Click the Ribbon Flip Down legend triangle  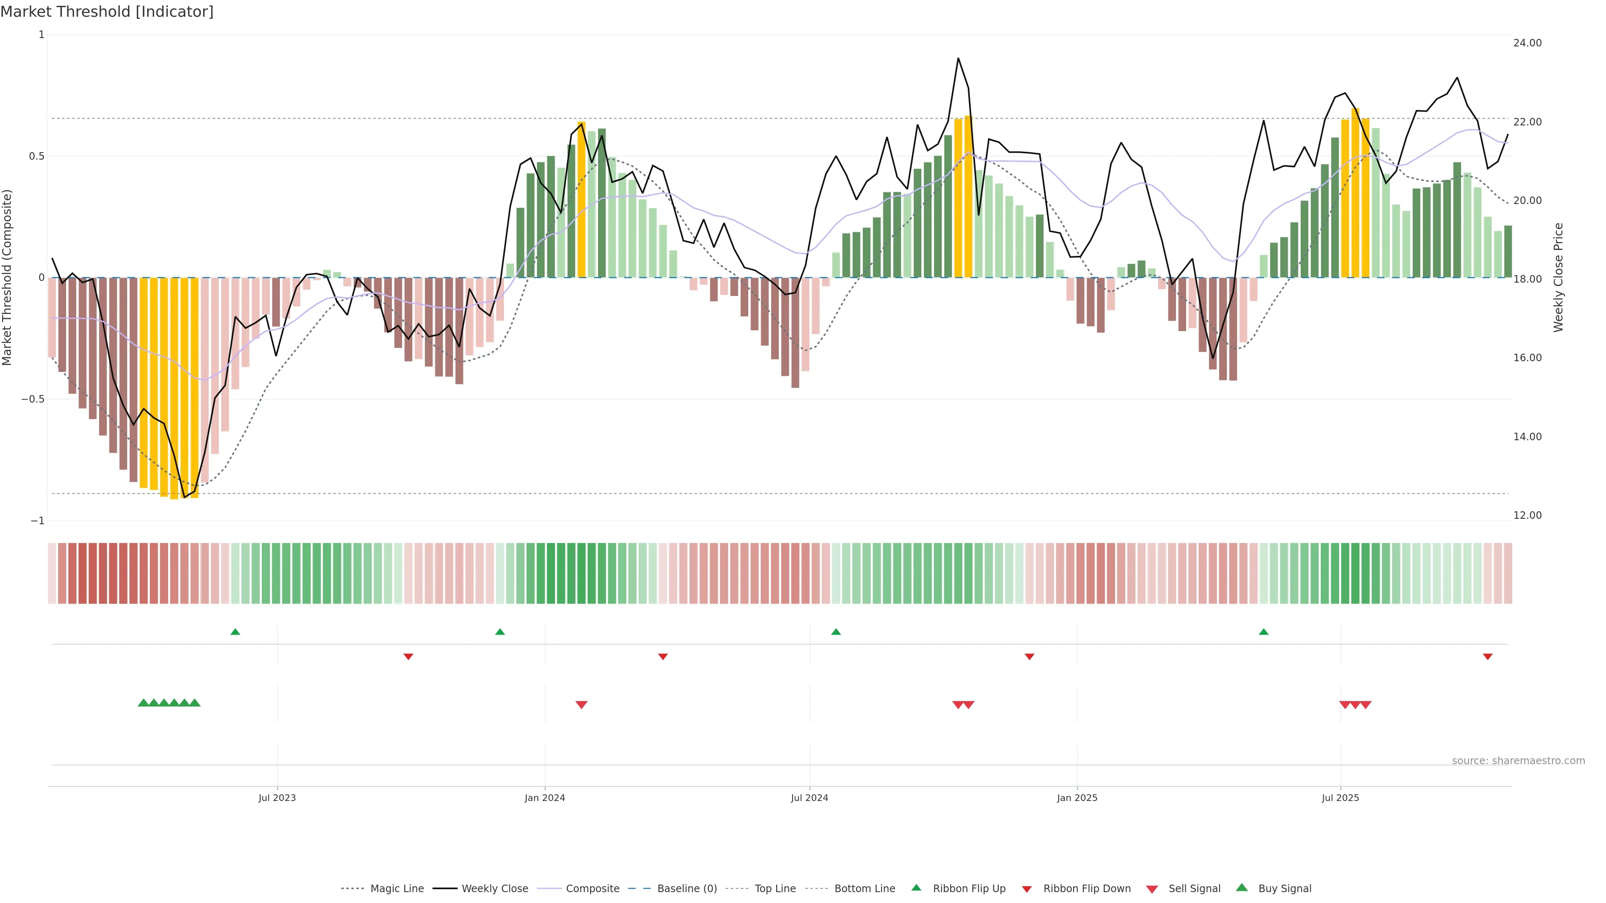coord(1027,889)
